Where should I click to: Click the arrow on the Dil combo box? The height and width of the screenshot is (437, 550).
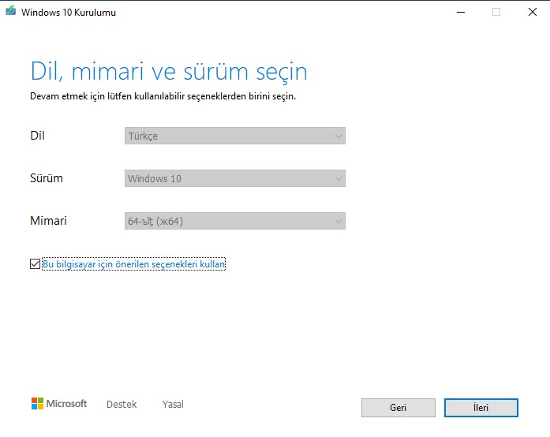(339, 136)
